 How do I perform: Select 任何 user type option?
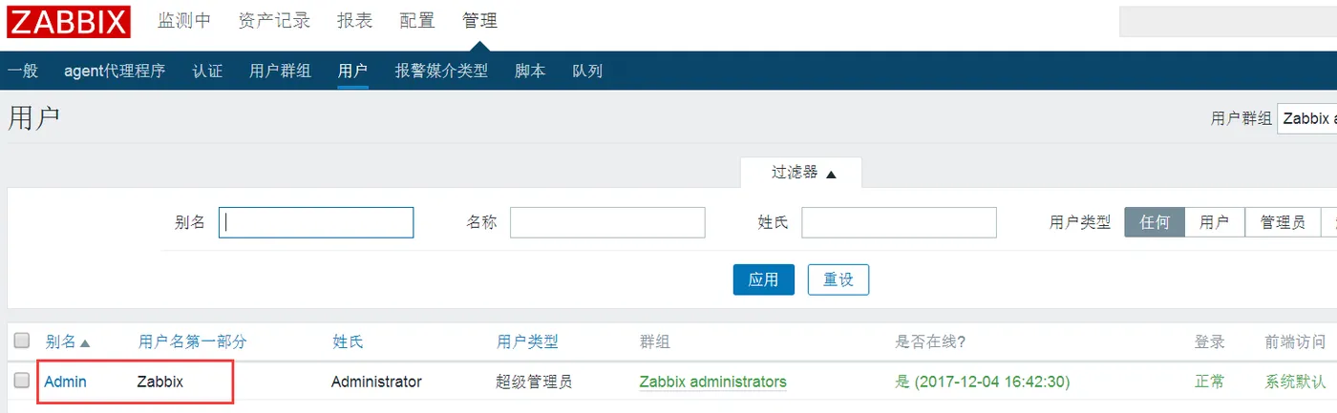coord(1154,222)
